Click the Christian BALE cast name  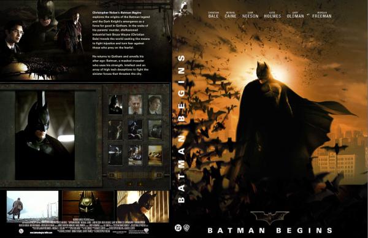tap(213, 15)
